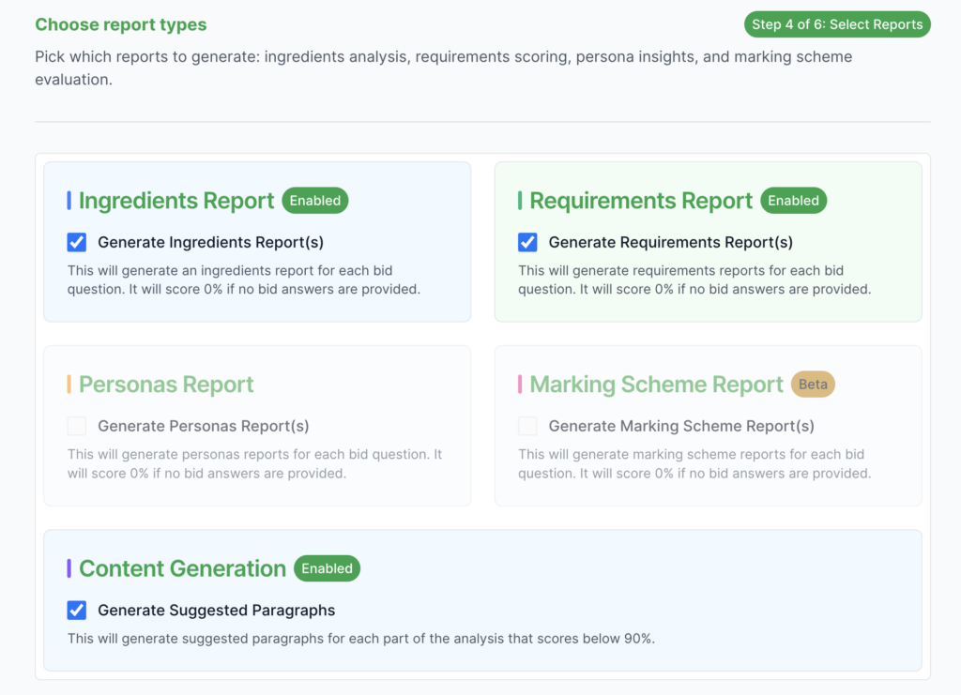
Task: Select the Requirements Report heading
Action: pyautogui.click(x=641, y=201)
